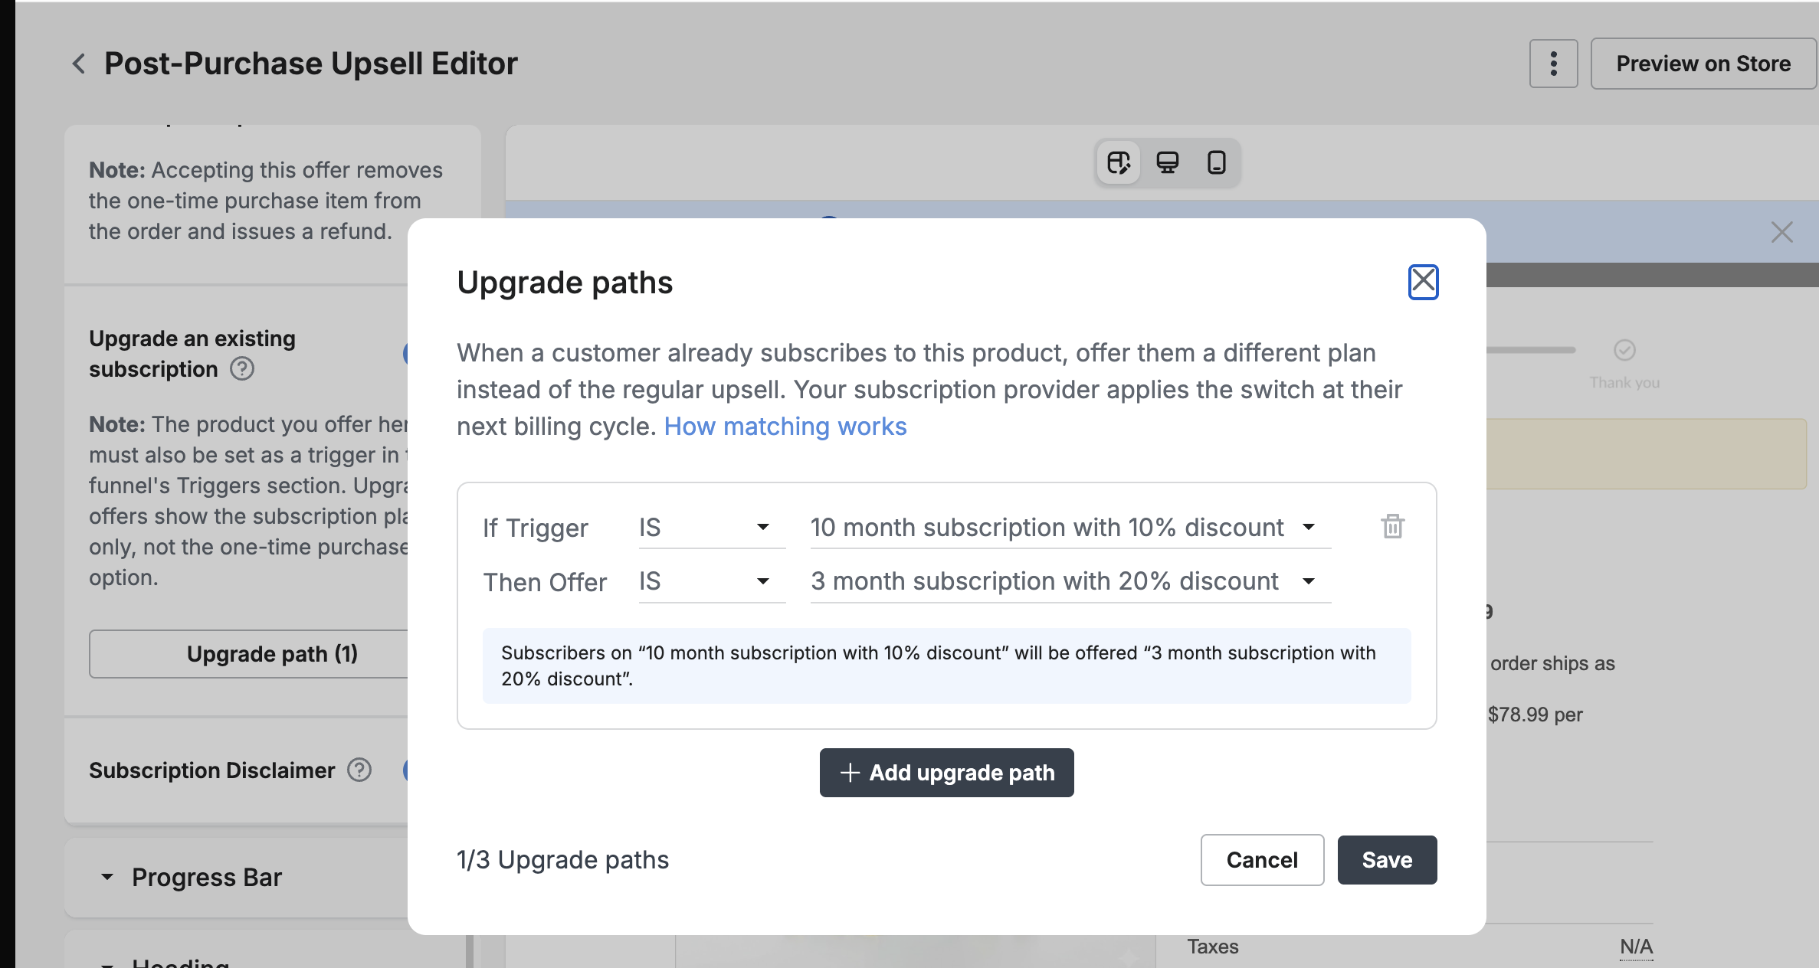Screen dimensions: 1819x968
Task: Close the Upgrade paths dialog
Action: 1423,282
